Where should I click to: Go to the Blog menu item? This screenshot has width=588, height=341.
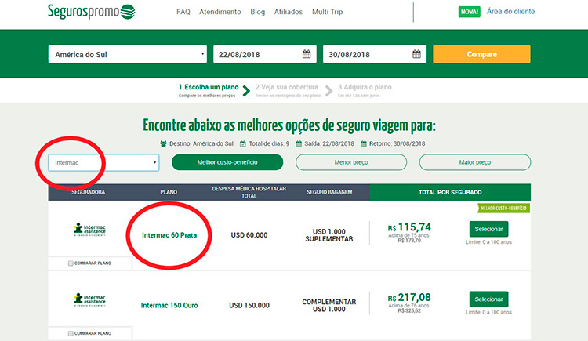[258, 13]
